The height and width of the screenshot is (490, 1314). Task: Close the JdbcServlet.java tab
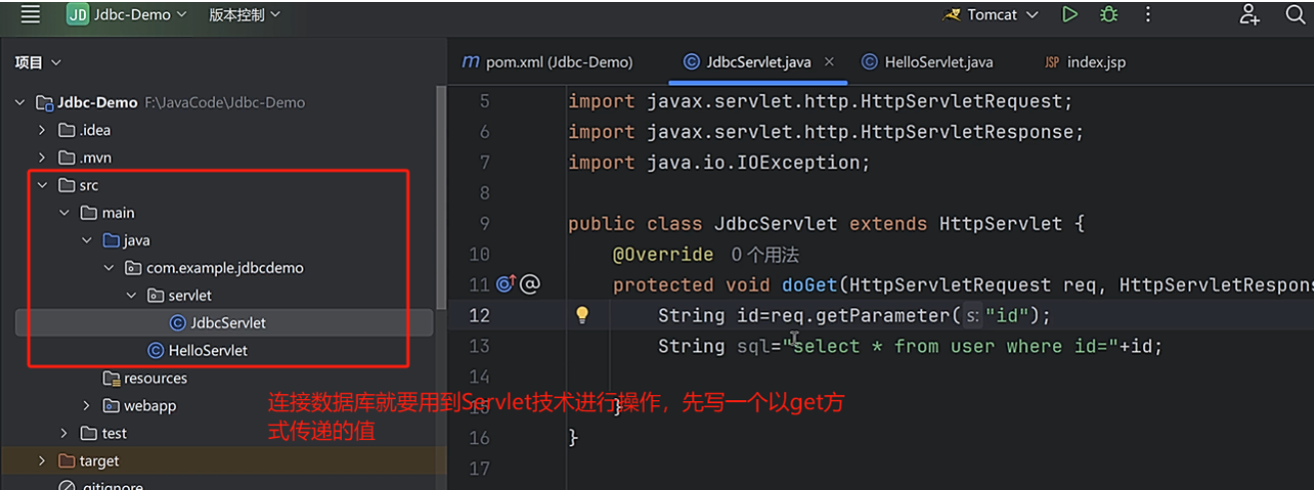828,62
